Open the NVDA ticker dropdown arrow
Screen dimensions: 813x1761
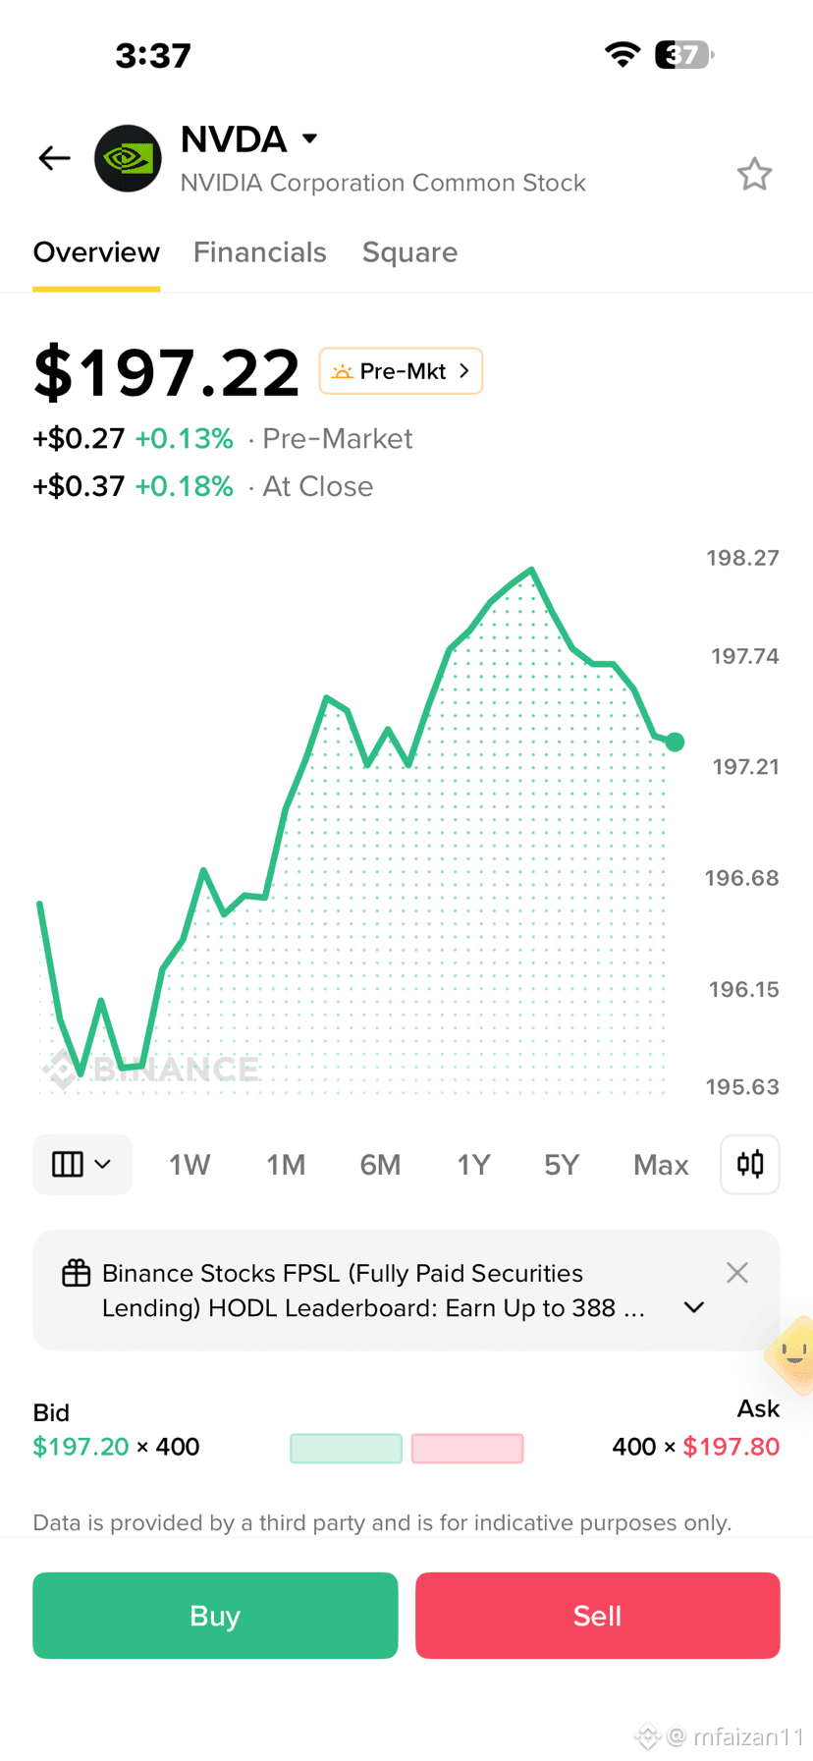[310, 138]
